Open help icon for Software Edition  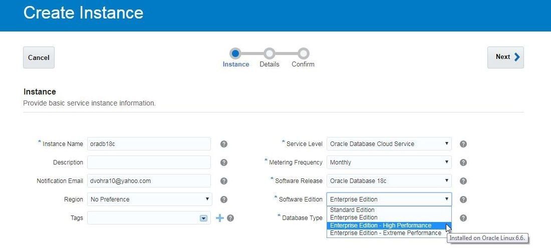pyautogui.click(x=463, y=199)
